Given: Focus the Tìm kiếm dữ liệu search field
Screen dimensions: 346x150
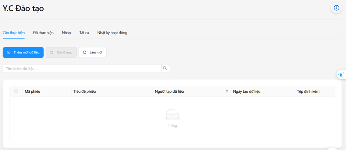Looking at the screenshot, I should point(82,69).
